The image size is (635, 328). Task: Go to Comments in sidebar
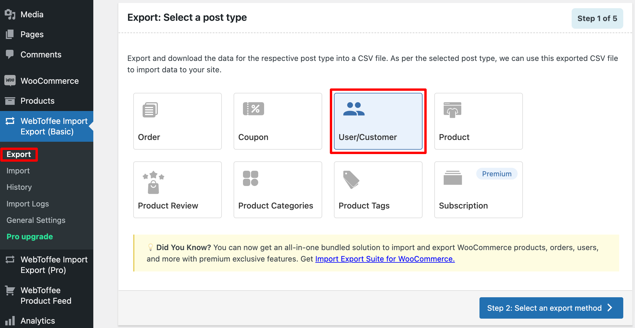point(47,54)
